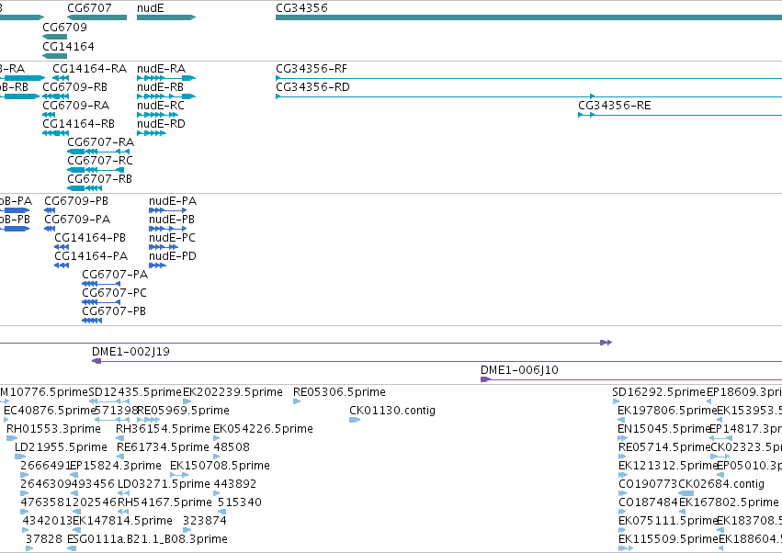Select the CG6709-PA protein label

77,220
